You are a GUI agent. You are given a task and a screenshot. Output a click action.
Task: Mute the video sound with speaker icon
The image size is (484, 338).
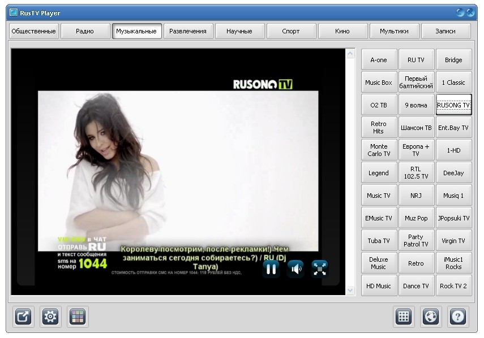[295, 268]
